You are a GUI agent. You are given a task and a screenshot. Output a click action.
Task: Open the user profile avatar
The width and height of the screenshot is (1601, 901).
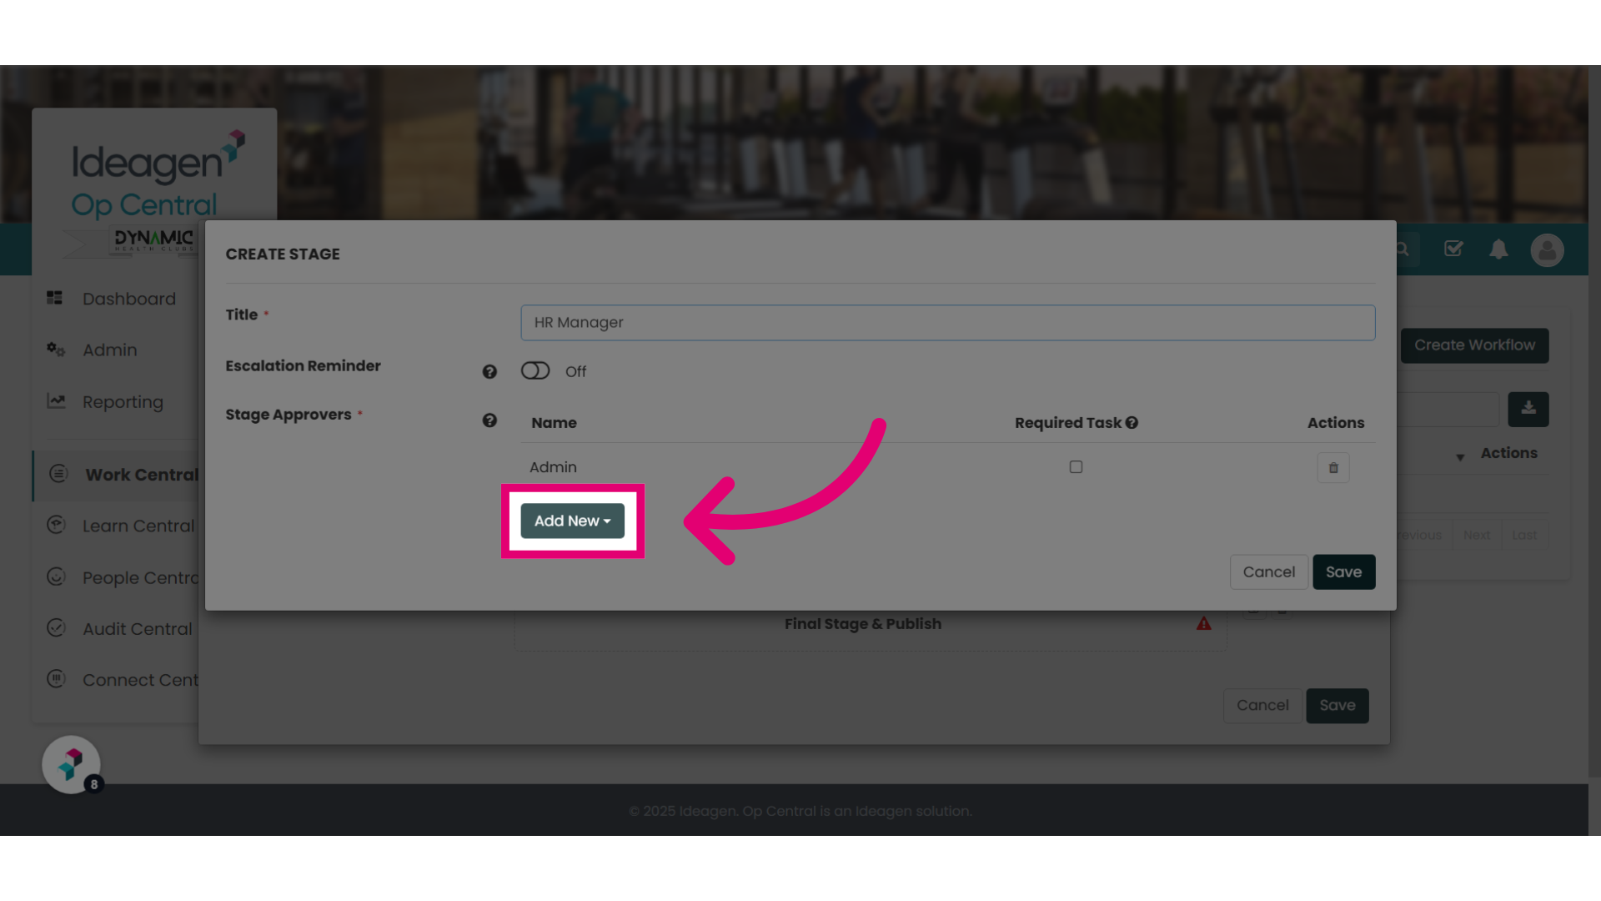tap(1547, 249)
